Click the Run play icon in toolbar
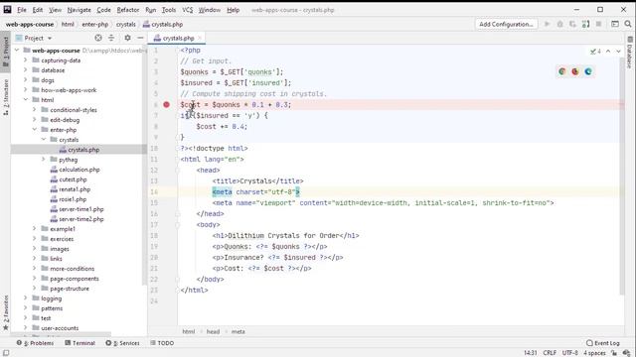Viewport: 636px width, 357px height. pos(547,24)
